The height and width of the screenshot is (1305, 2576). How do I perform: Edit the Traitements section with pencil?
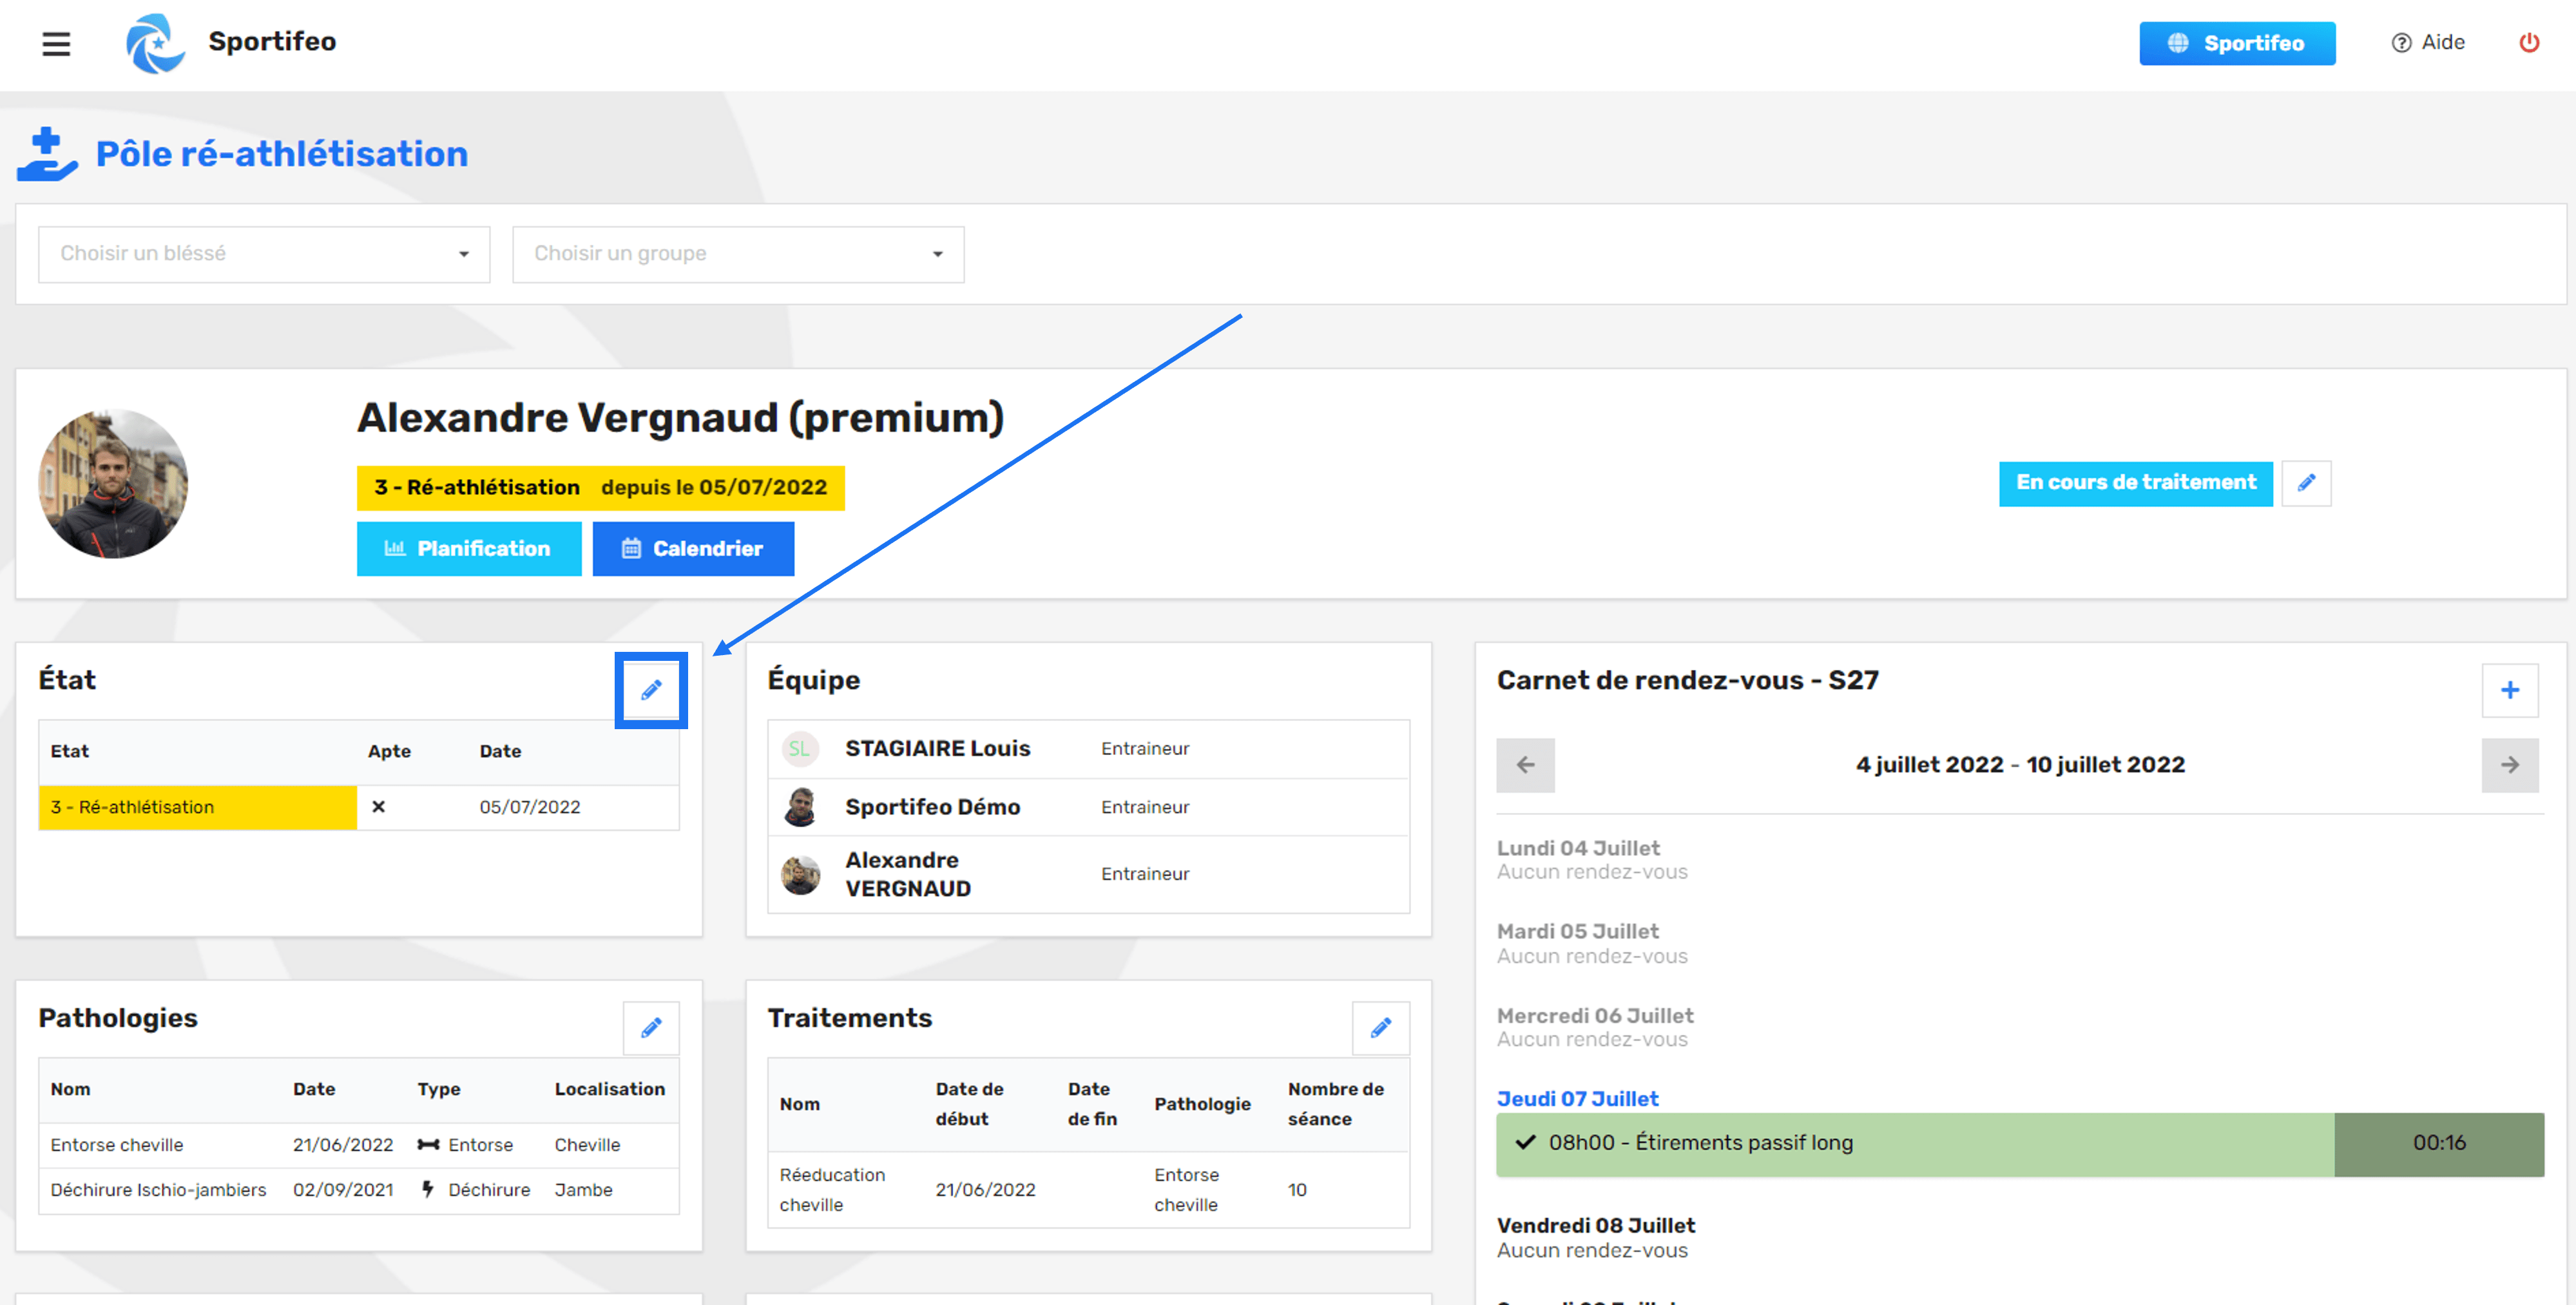coord(1380,1027)
